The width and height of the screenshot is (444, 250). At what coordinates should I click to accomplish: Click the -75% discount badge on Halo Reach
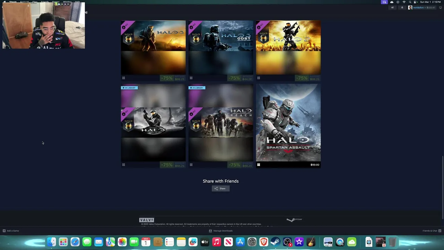[234, 165]
